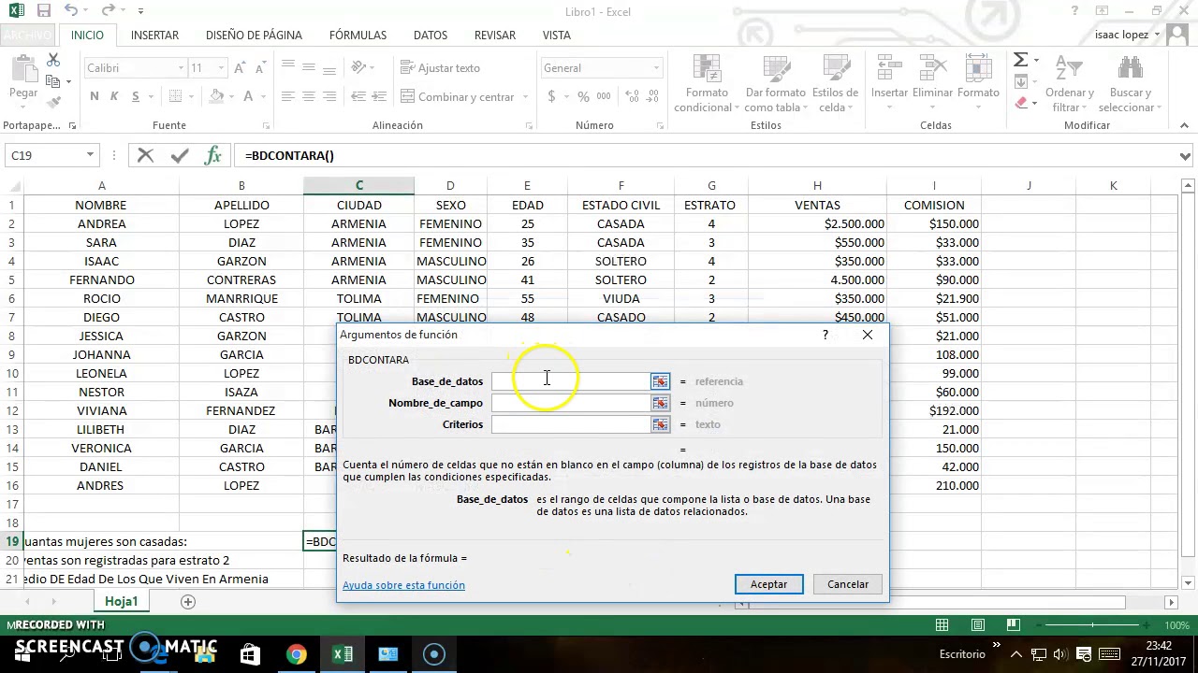Open Formato condicional menu
This screenshot has width=1198, height=673.
tap(707, 84)
